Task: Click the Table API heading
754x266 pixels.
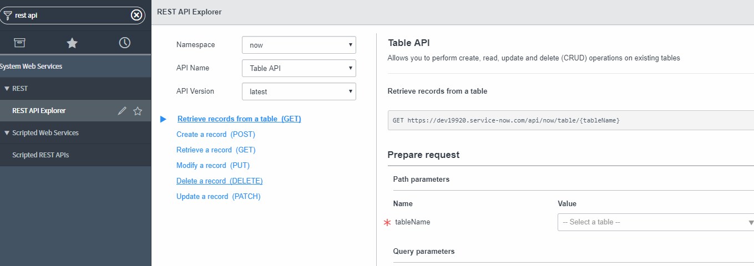Action: (409, 43)
